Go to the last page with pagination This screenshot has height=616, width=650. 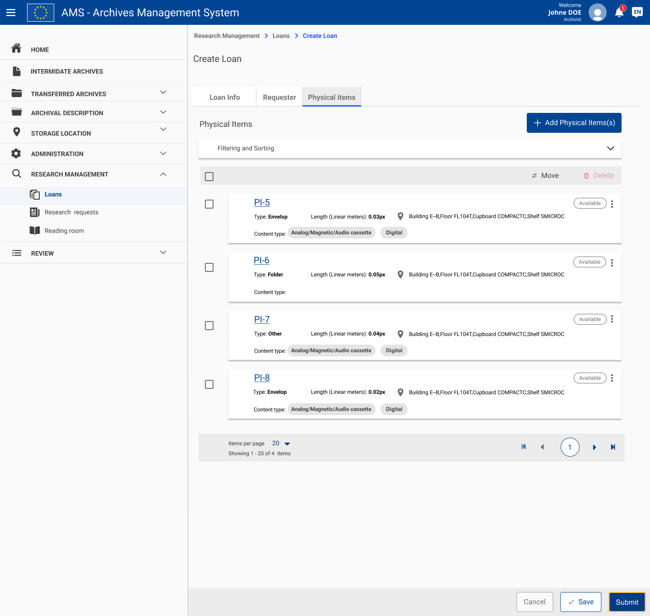tap(613, 447)
